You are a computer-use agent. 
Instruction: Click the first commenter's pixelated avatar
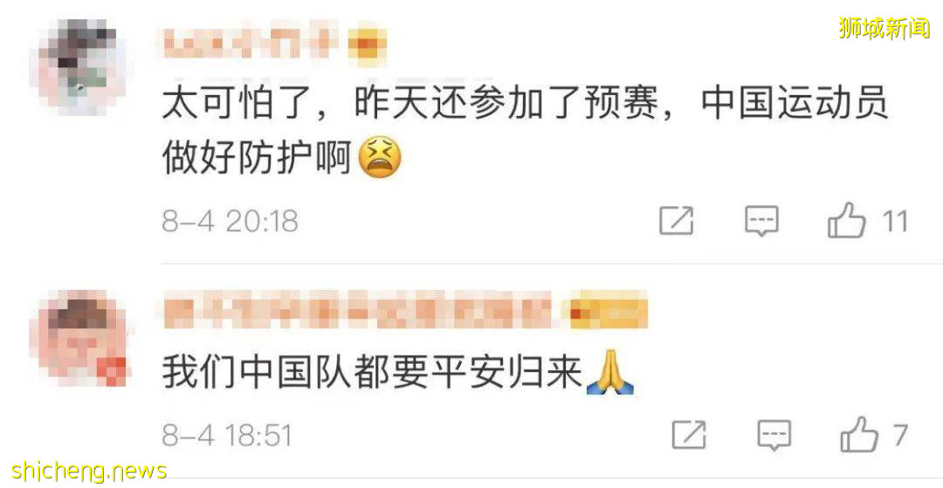tap(80, 66)
